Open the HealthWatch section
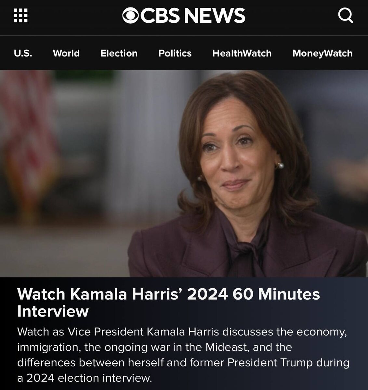The width and height of the screenshot is (368, 390). tap(242, 53)
